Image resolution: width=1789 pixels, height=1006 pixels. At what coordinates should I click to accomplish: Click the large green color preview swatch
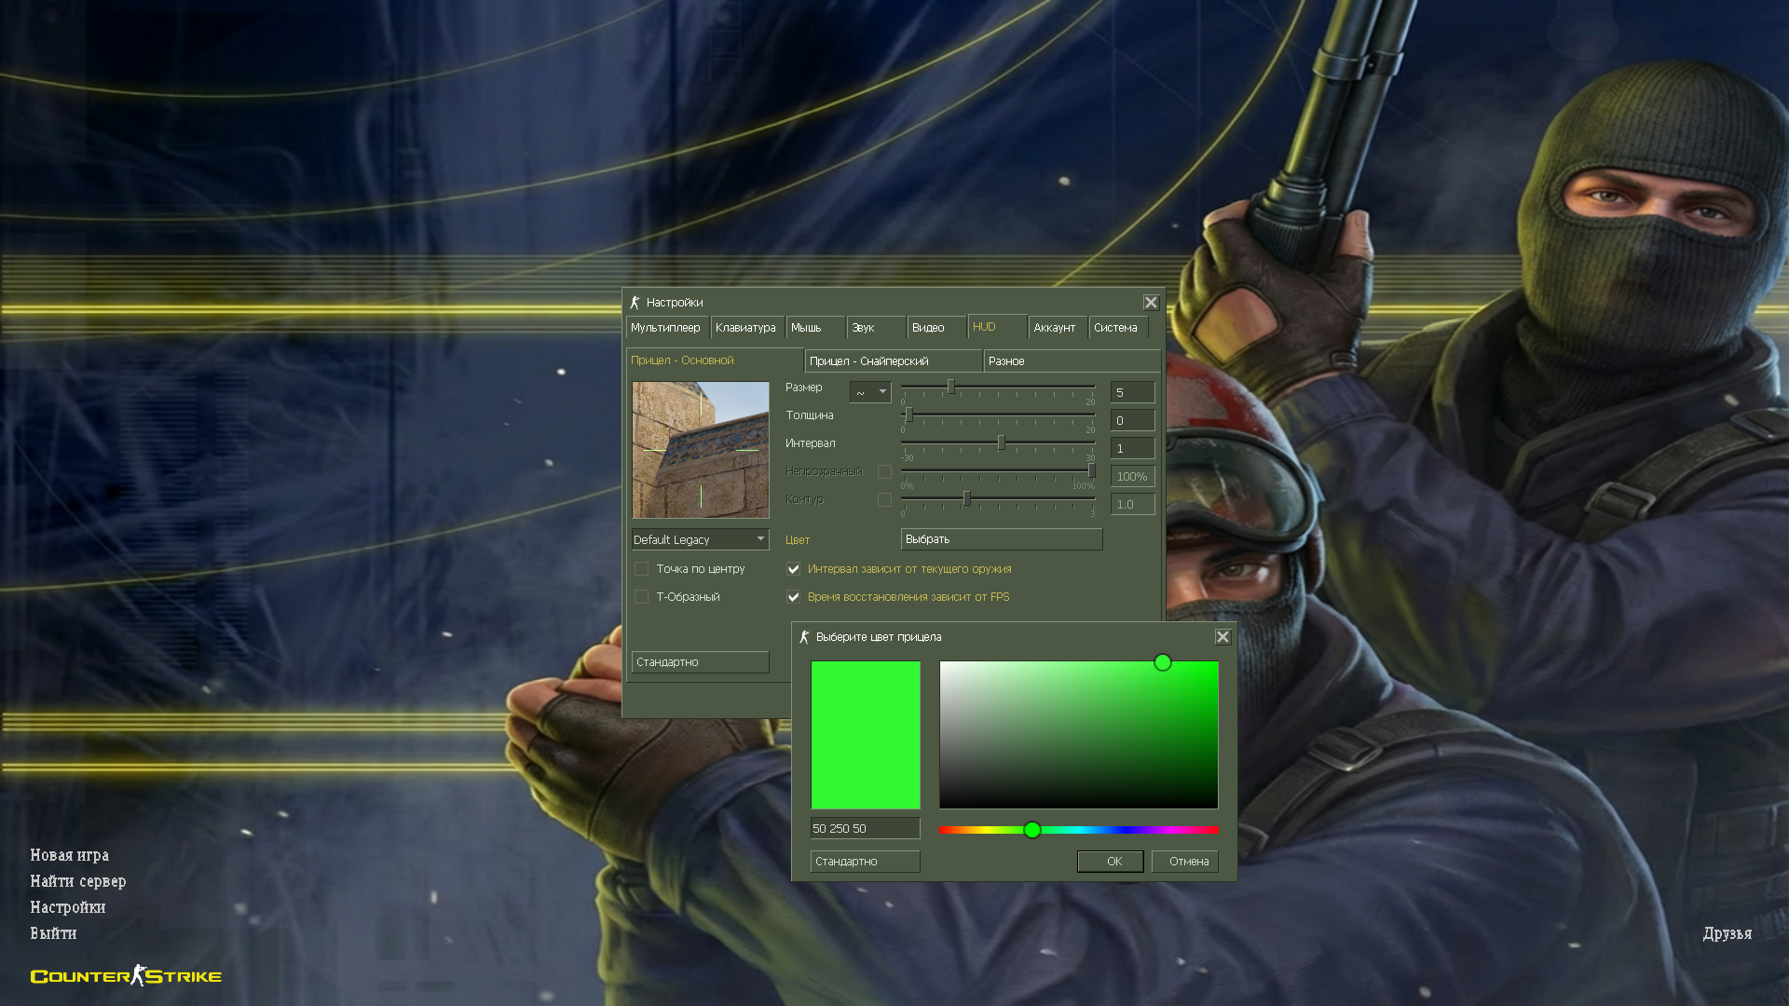tap(865, 735)
